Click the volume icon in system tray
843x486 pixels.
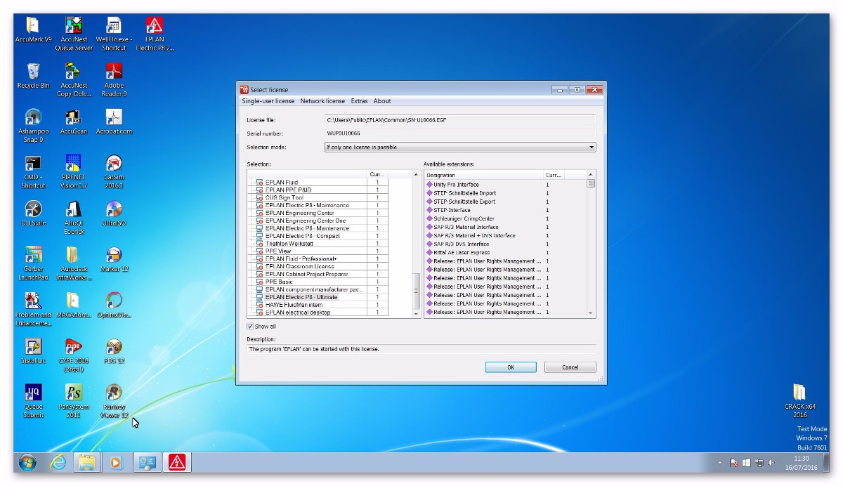[x=772, y=463]
